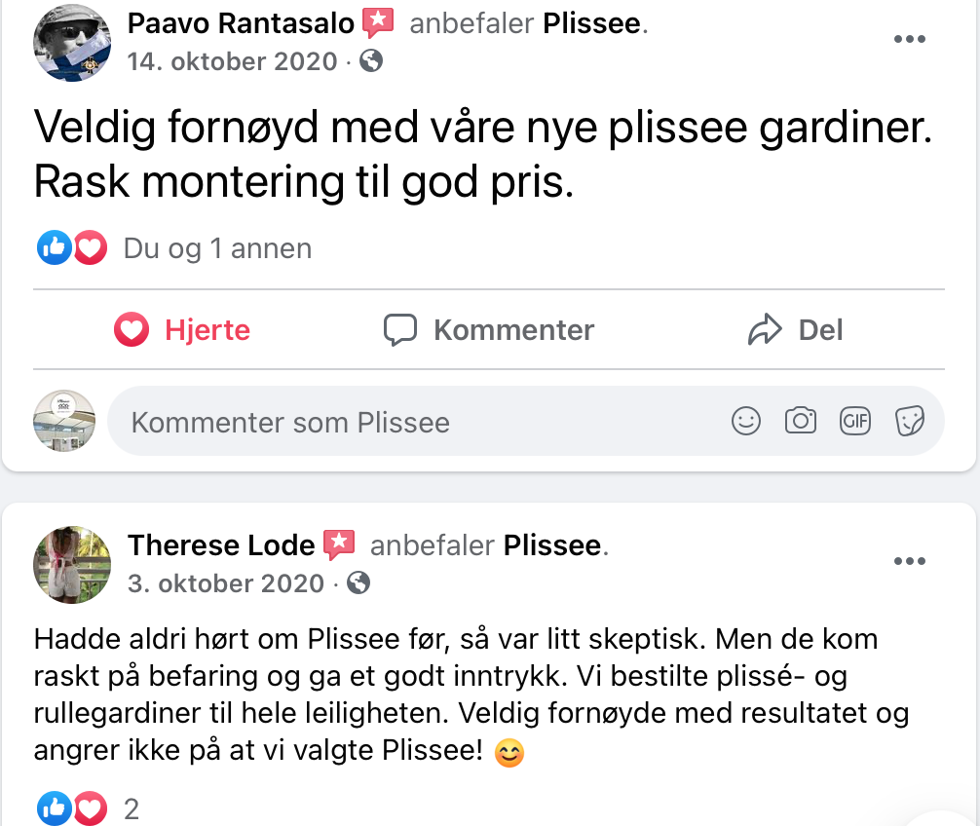Image resolution: width=980 pixels, height=826 pixels.
Task: Click the globe privacy icon on Therese's post
Action: 358,582
